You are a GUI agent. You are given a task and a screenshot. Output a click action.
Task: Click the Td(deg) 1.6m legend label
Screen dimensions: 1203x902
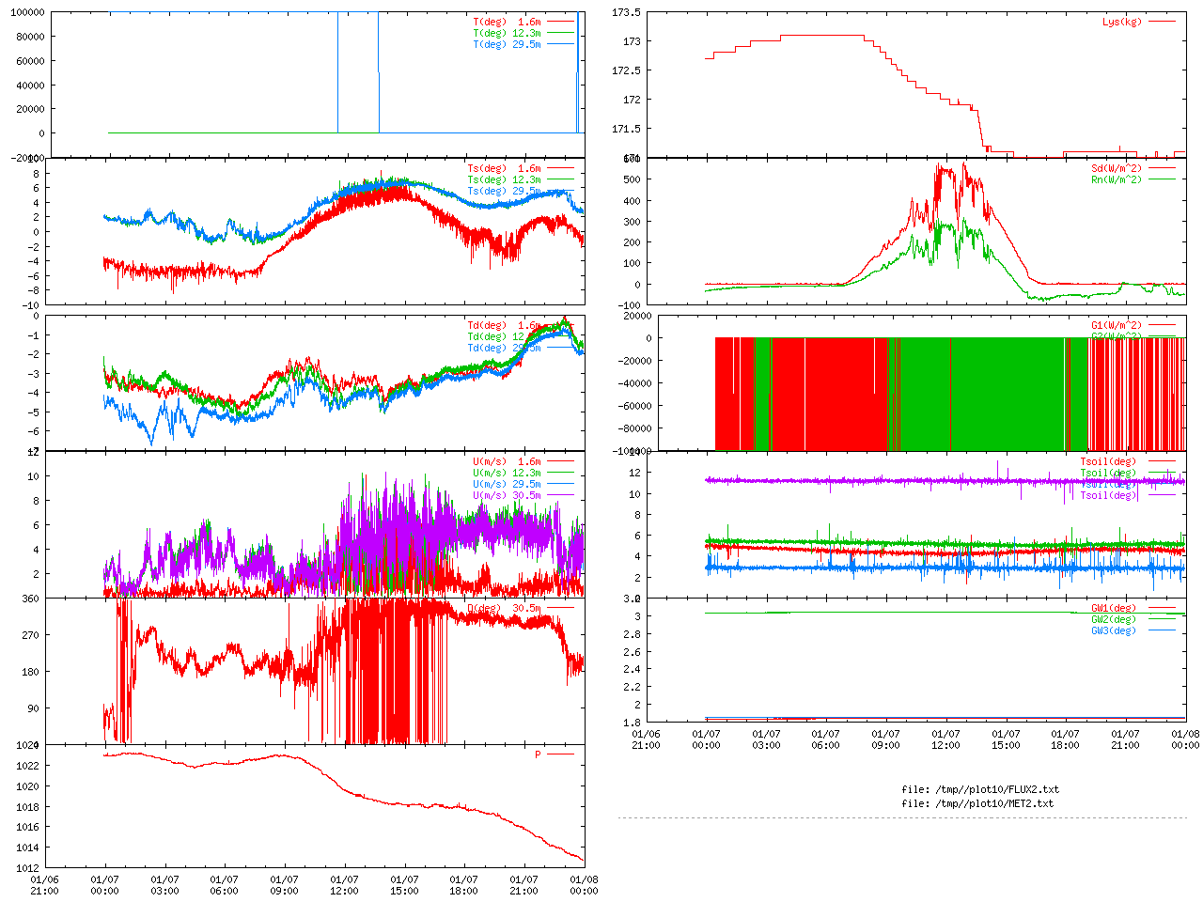click(504, 326)
